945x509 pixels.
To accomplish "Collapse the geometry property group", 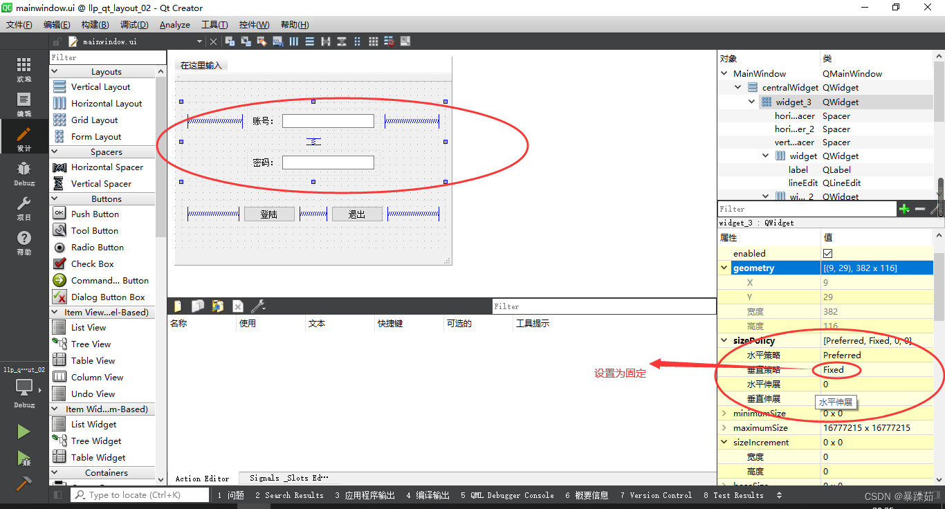I will pyautogui.click(x=724, y=268).
